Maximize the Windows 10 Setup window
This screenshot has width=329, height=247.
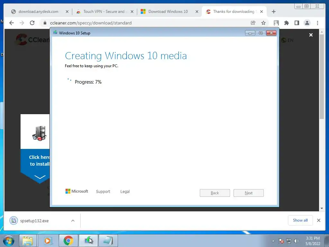click(261, 33)
